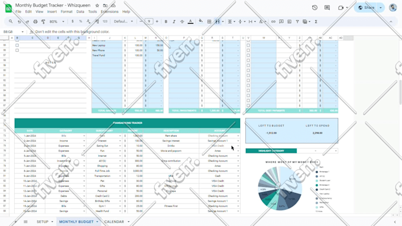Click the Undo arrow in toolbar

click(x=20, y=22)
